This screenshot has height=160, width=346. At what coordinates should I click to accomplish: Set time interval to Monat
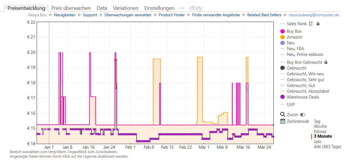pyautogui.click(x=320, y=131)
